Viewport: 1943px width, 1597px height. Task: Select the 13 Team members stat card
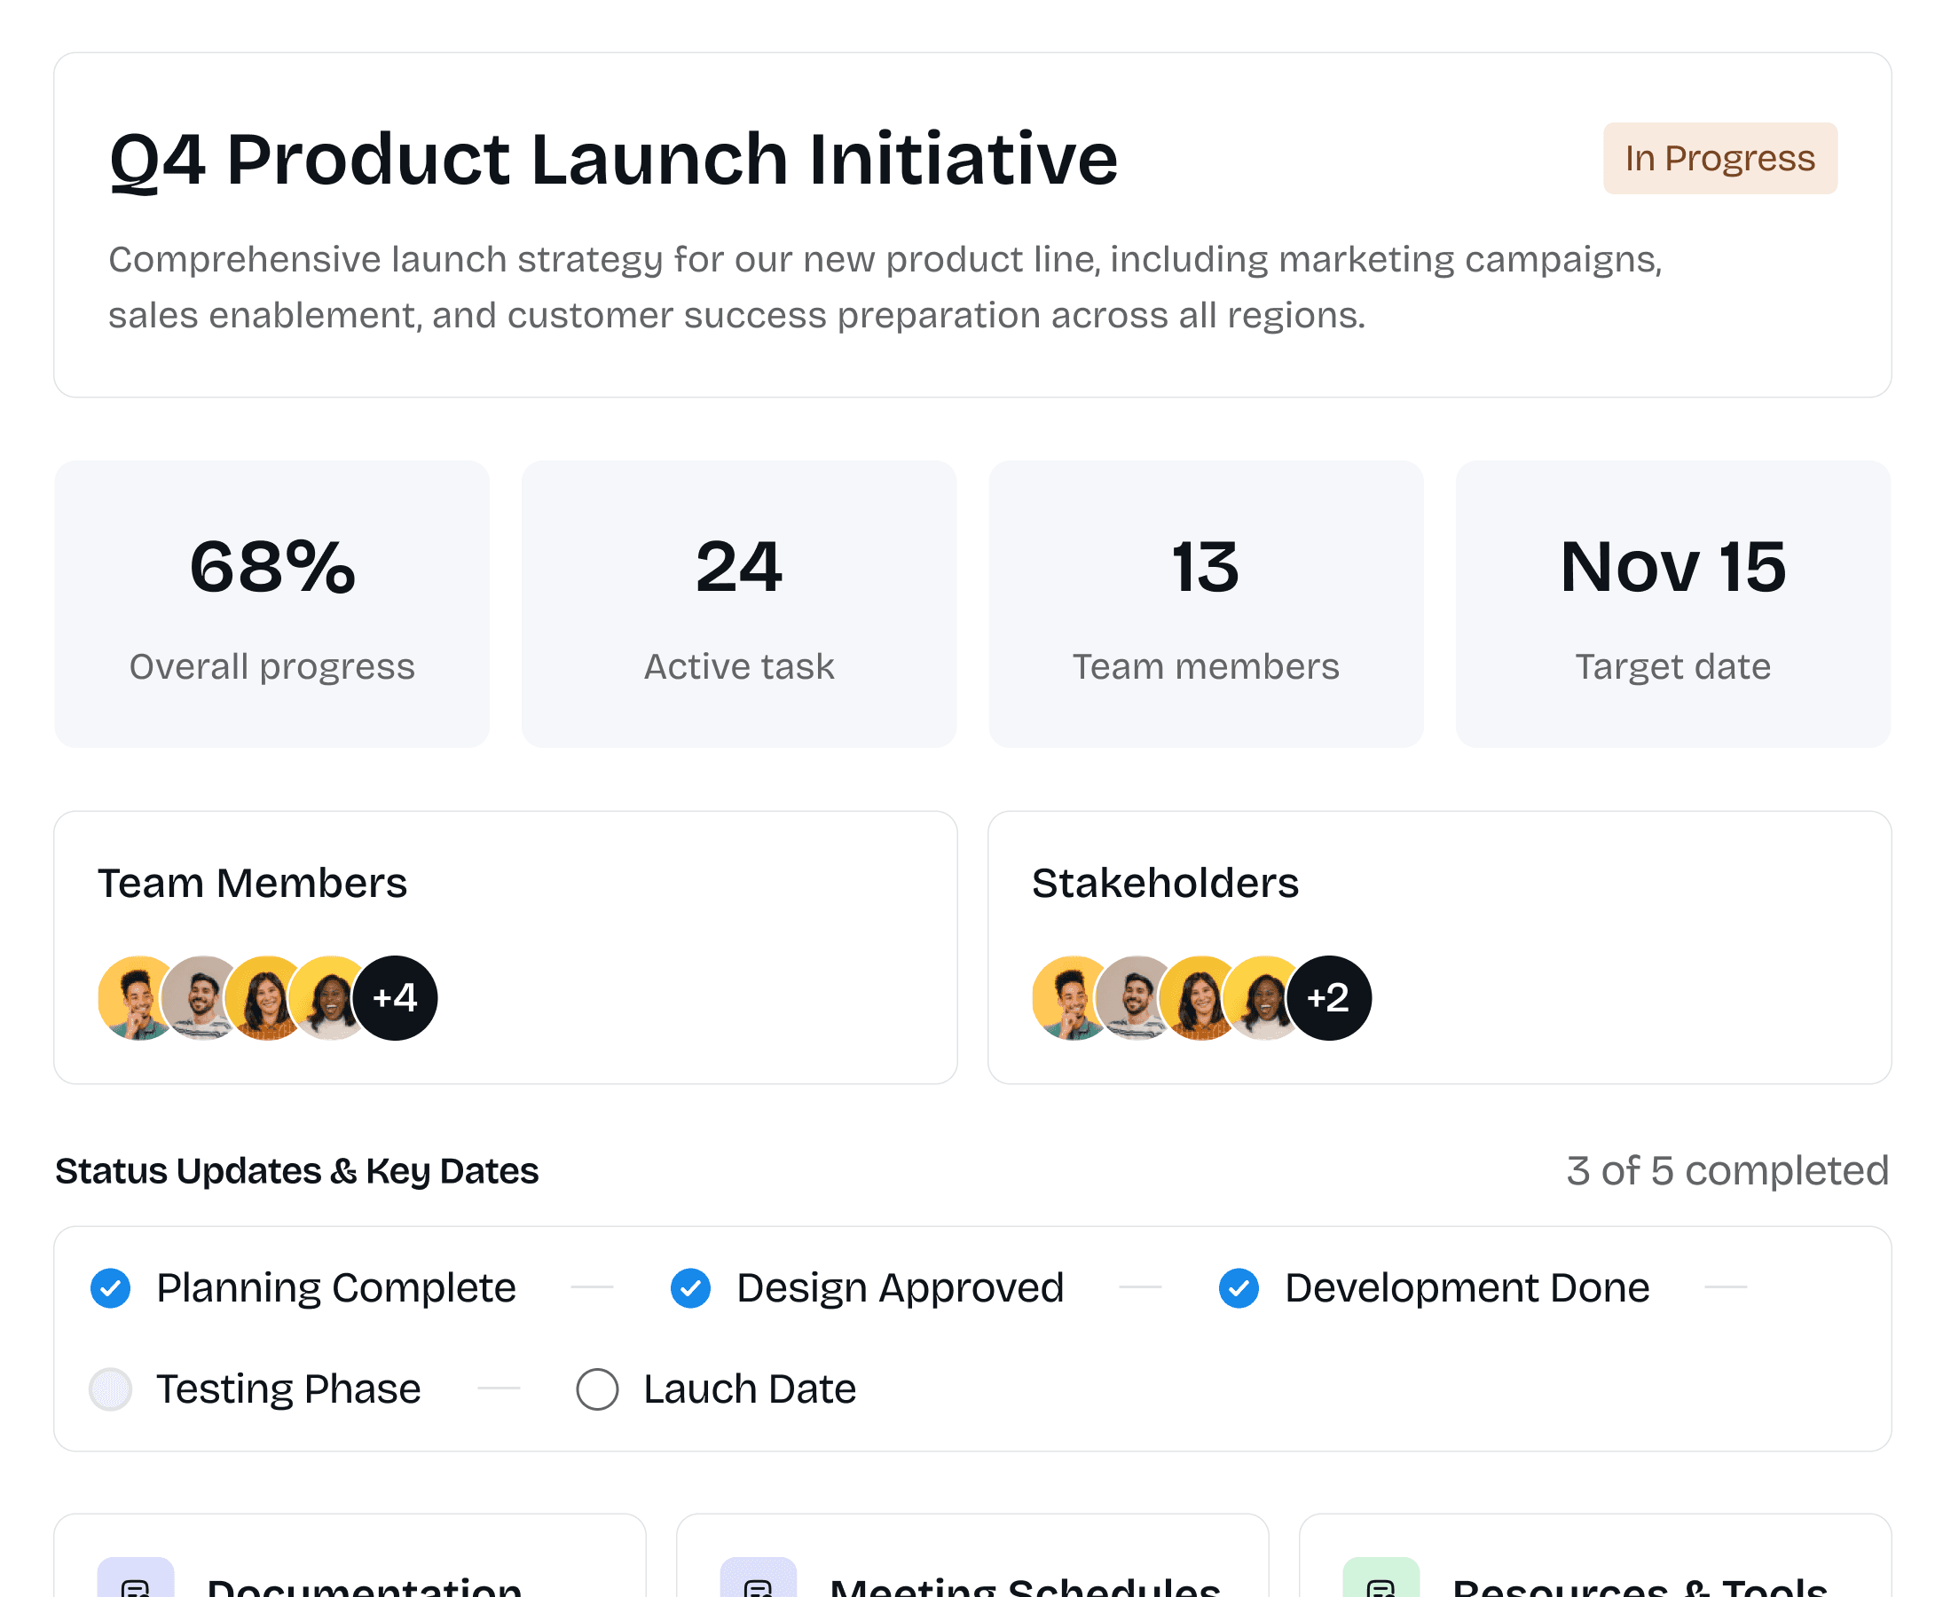pyautogui.click(x=1206, y=604)
